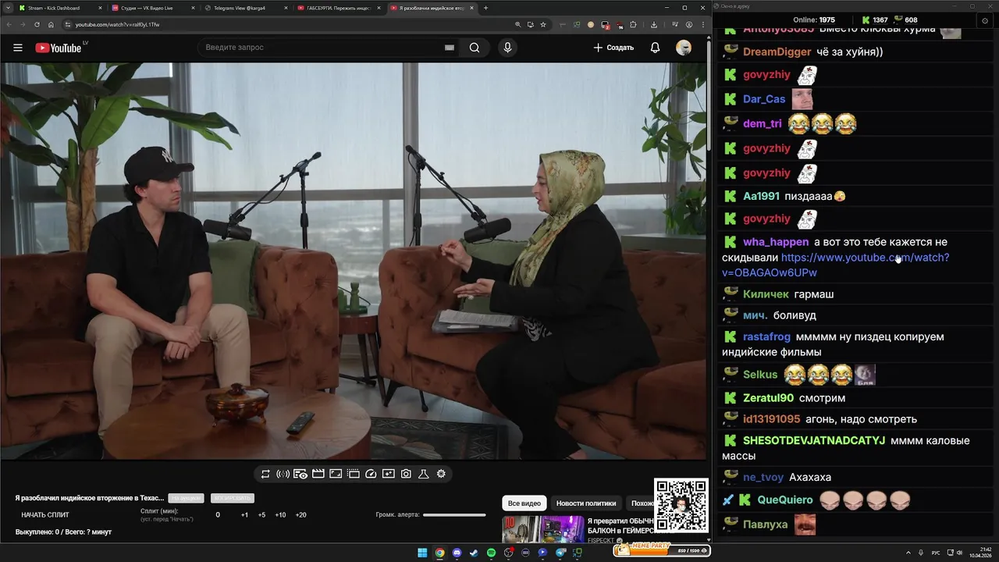The image size is (999, 562).
Task: Click the Kick viewers count 1367
Action: point(875,20)
